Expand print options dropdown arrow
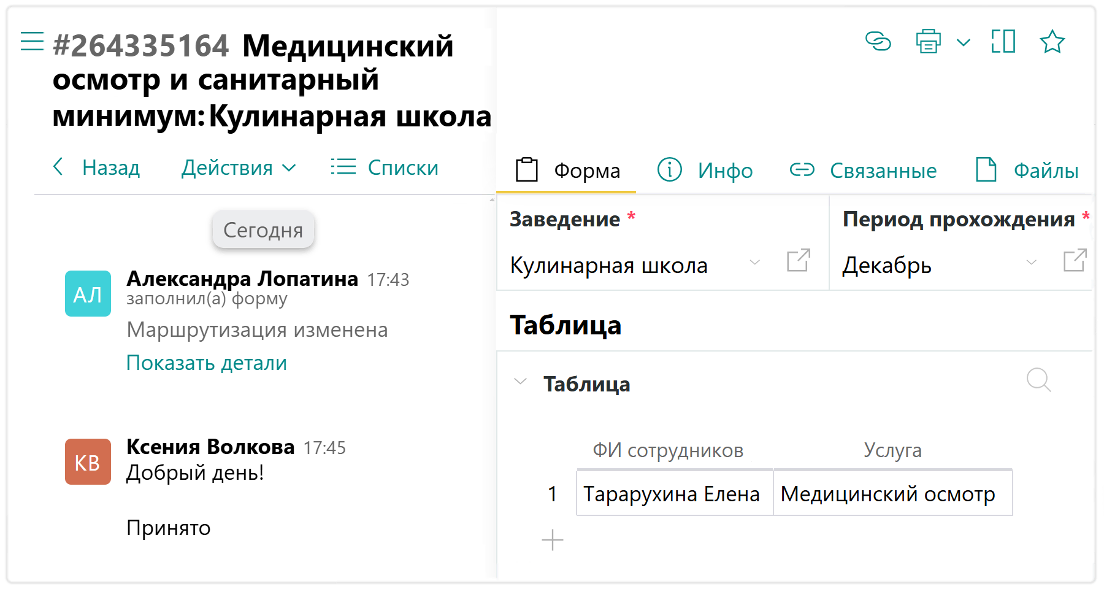This screenshot has height=589, width=1104. 964,42
